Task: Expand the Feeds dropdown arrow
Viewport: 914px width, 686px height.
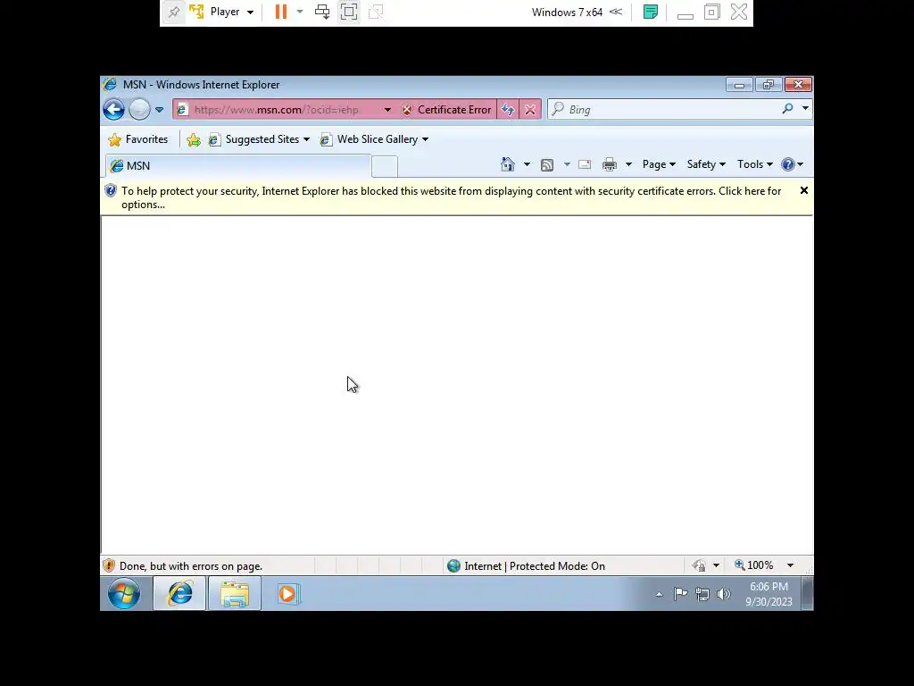Action: click(567, 164)
